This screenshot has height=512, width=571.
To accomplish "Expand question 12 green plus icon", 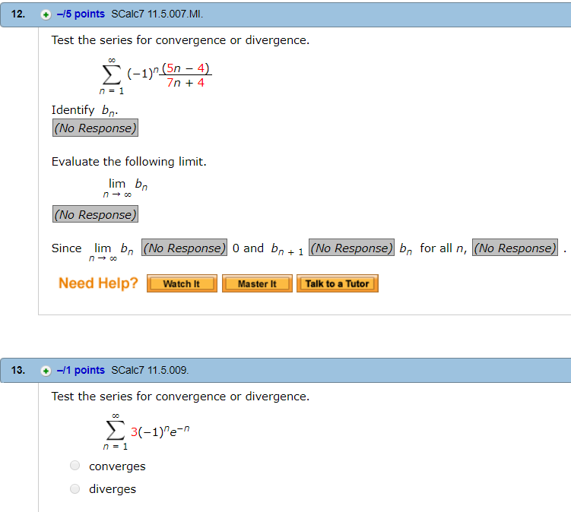I will click(x=46, y=14).
